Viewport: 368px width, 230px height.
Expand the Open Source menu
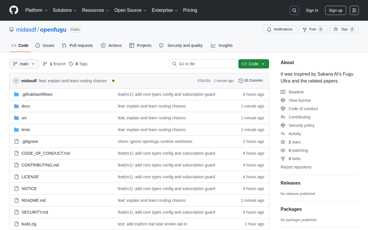(x=131, y=10)
